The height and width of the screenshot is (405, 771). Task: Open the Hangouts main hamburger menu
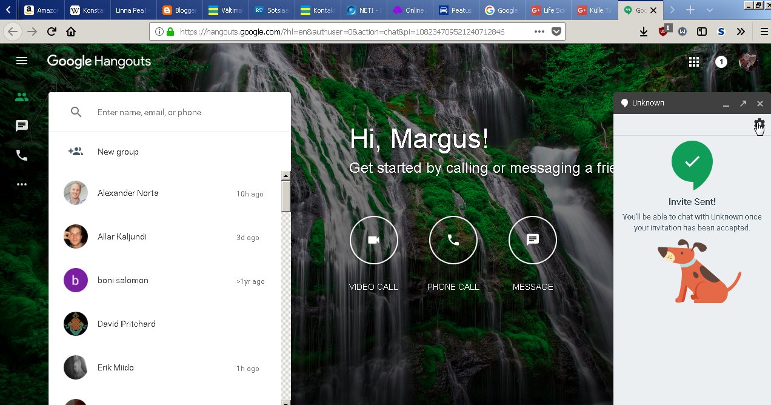click(22, 61)
